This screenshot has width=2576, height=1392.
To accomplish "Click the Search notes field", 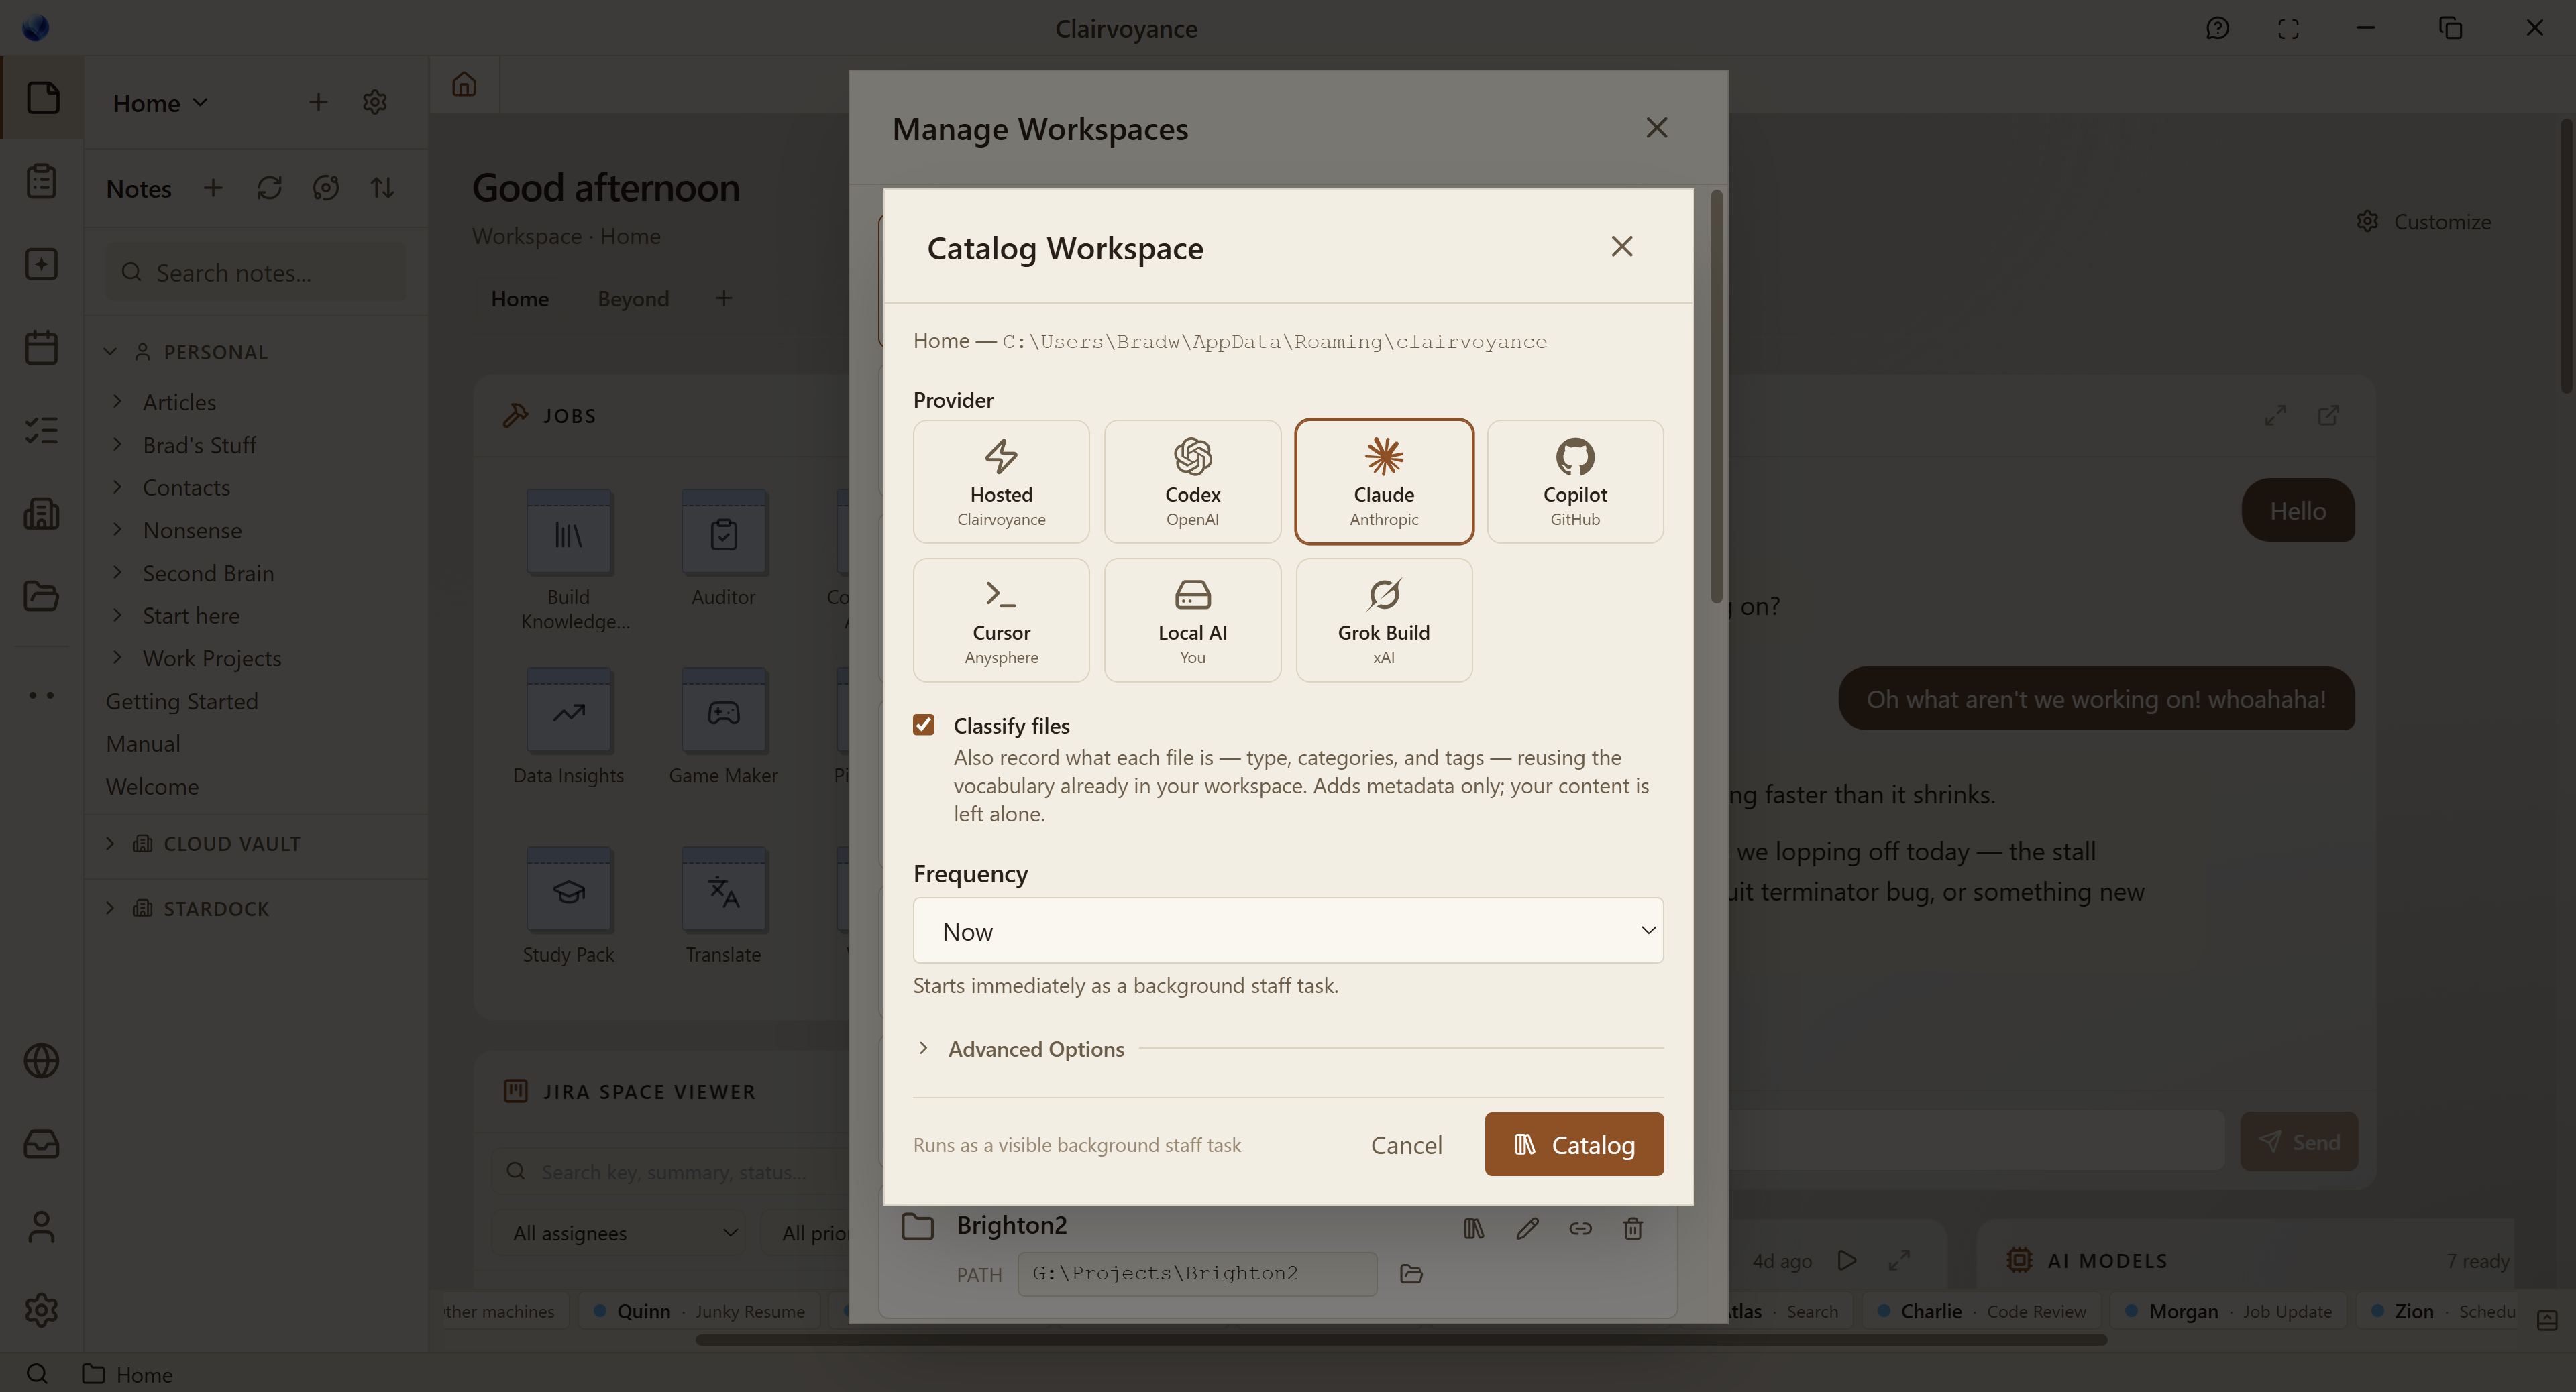I will click(257, 272).
